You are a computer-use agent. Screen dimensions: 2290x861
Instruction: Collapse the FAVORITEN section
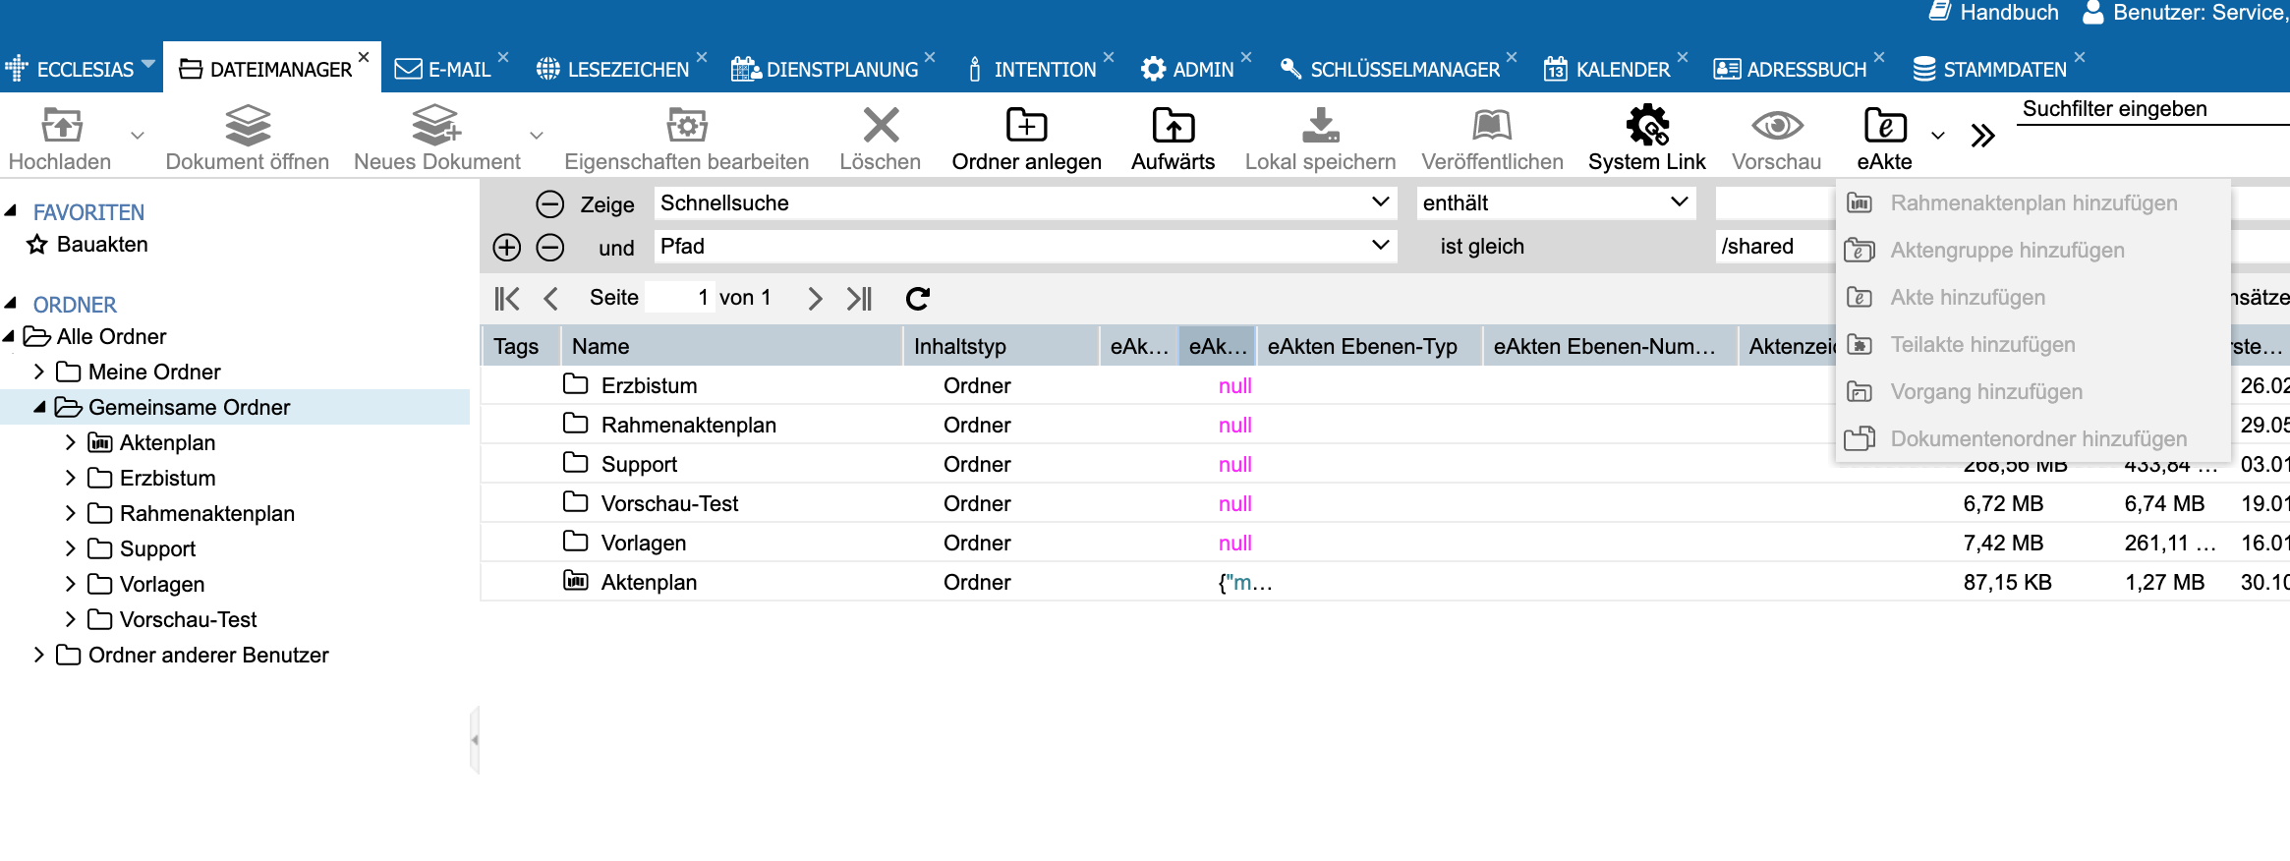coord(11,211)
